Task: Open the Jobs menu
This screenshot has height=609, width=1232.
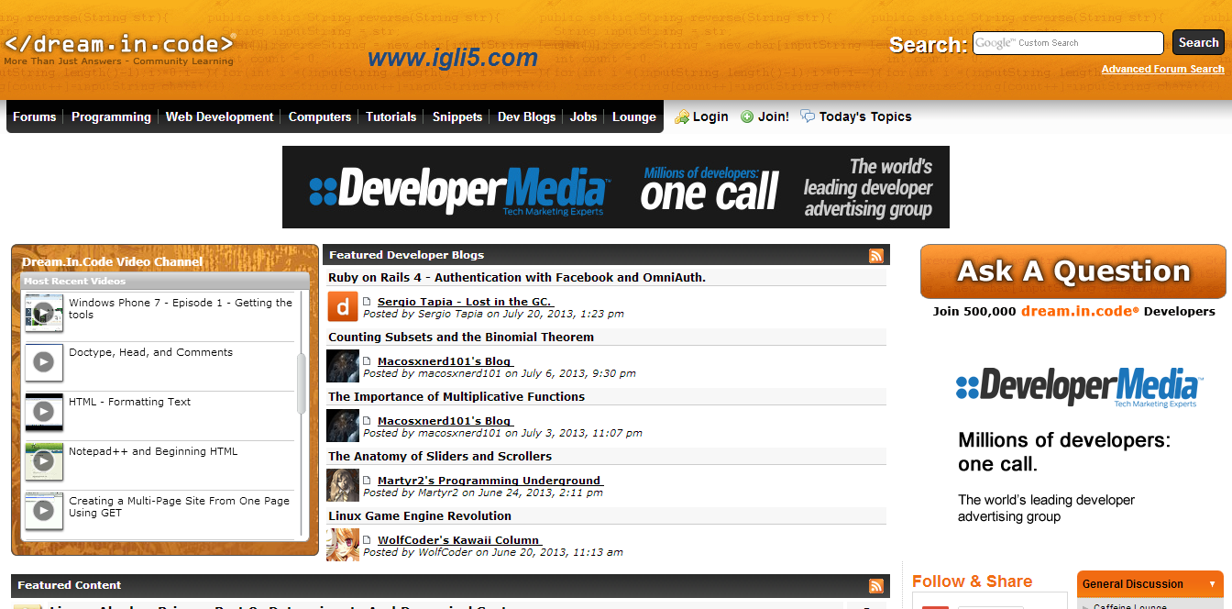Action: click(583, 116)
